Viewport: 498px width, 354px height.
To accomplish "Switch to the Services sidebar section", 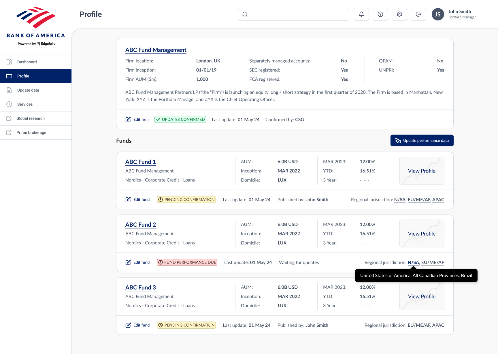I will (24, 104).
